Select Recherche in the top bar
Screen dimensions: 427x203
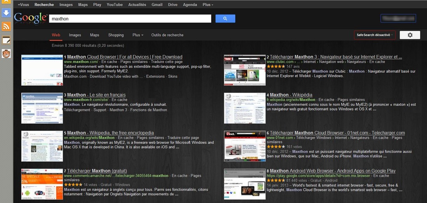pos(44,5)
